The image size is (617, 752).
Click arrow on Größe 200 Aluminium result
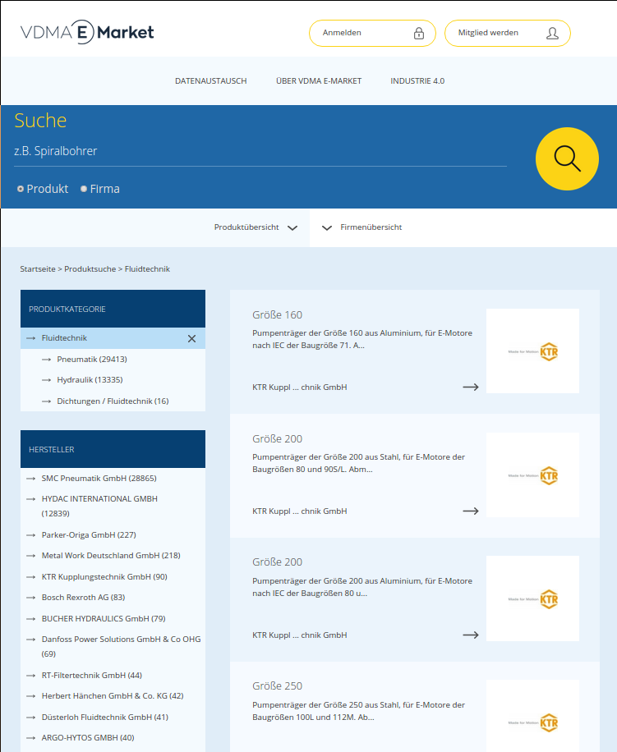(470, 635)
